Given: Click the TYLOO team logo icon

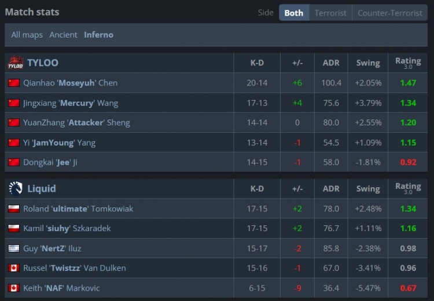Looking at the screenshot, I should coord(16,63).
